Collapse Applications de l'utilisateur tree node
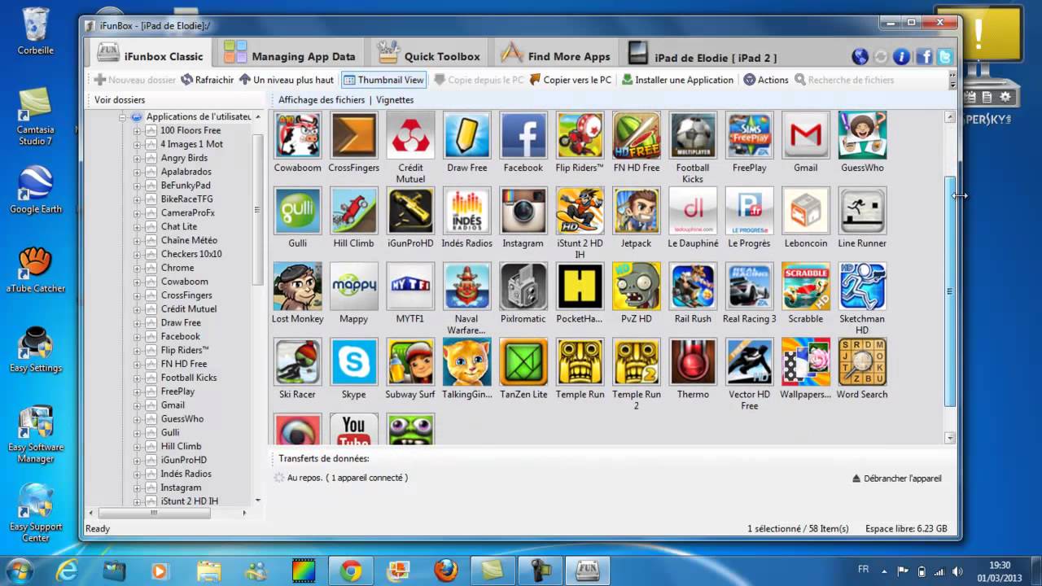1042x586 pixels. click(x=123, y=116)
